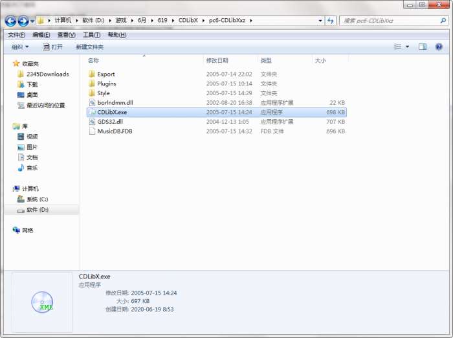
Task: Expand the arrow after pc6-CDLibXxz breadcrumb
Action: coord(251,21)
